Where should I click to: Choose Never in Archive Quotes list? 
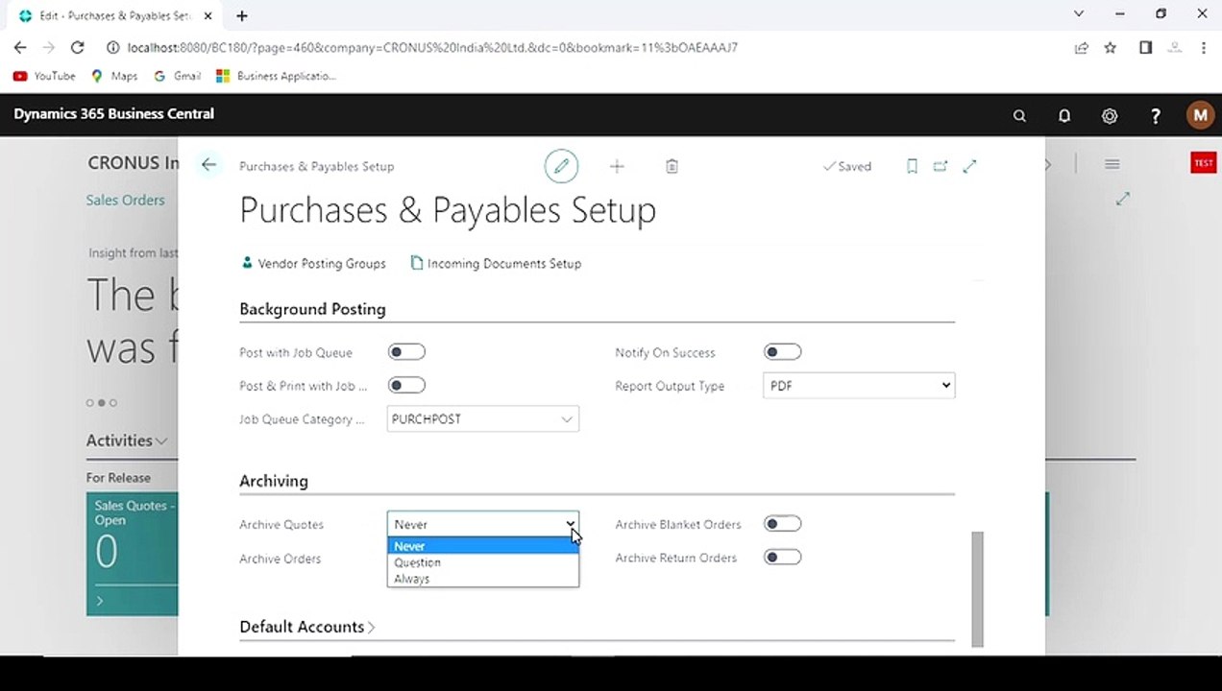(483, 546)
